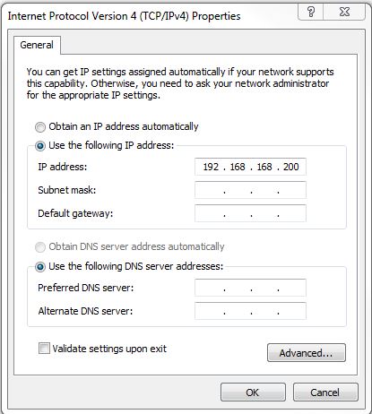Open the General tab

coord(37,45)
